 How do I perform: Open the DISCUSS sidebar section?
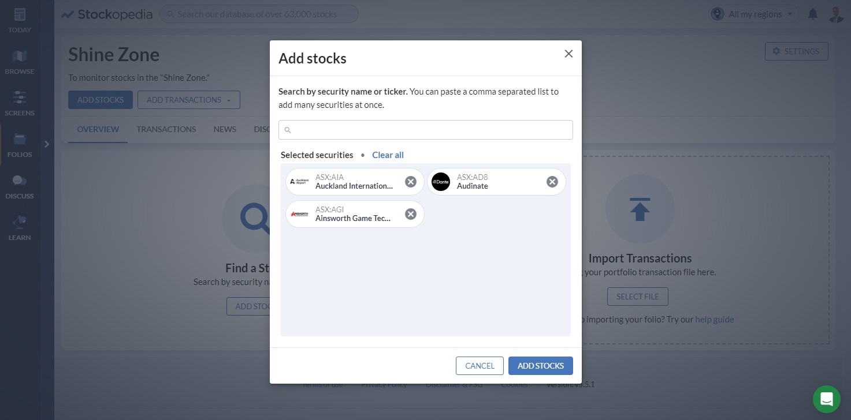click(x=20, y=186)
